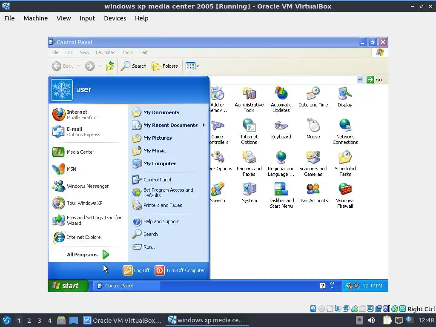Launch Windows Messenger
The height and width of the screenshot is (327, 436).
(x=88, y=186)
